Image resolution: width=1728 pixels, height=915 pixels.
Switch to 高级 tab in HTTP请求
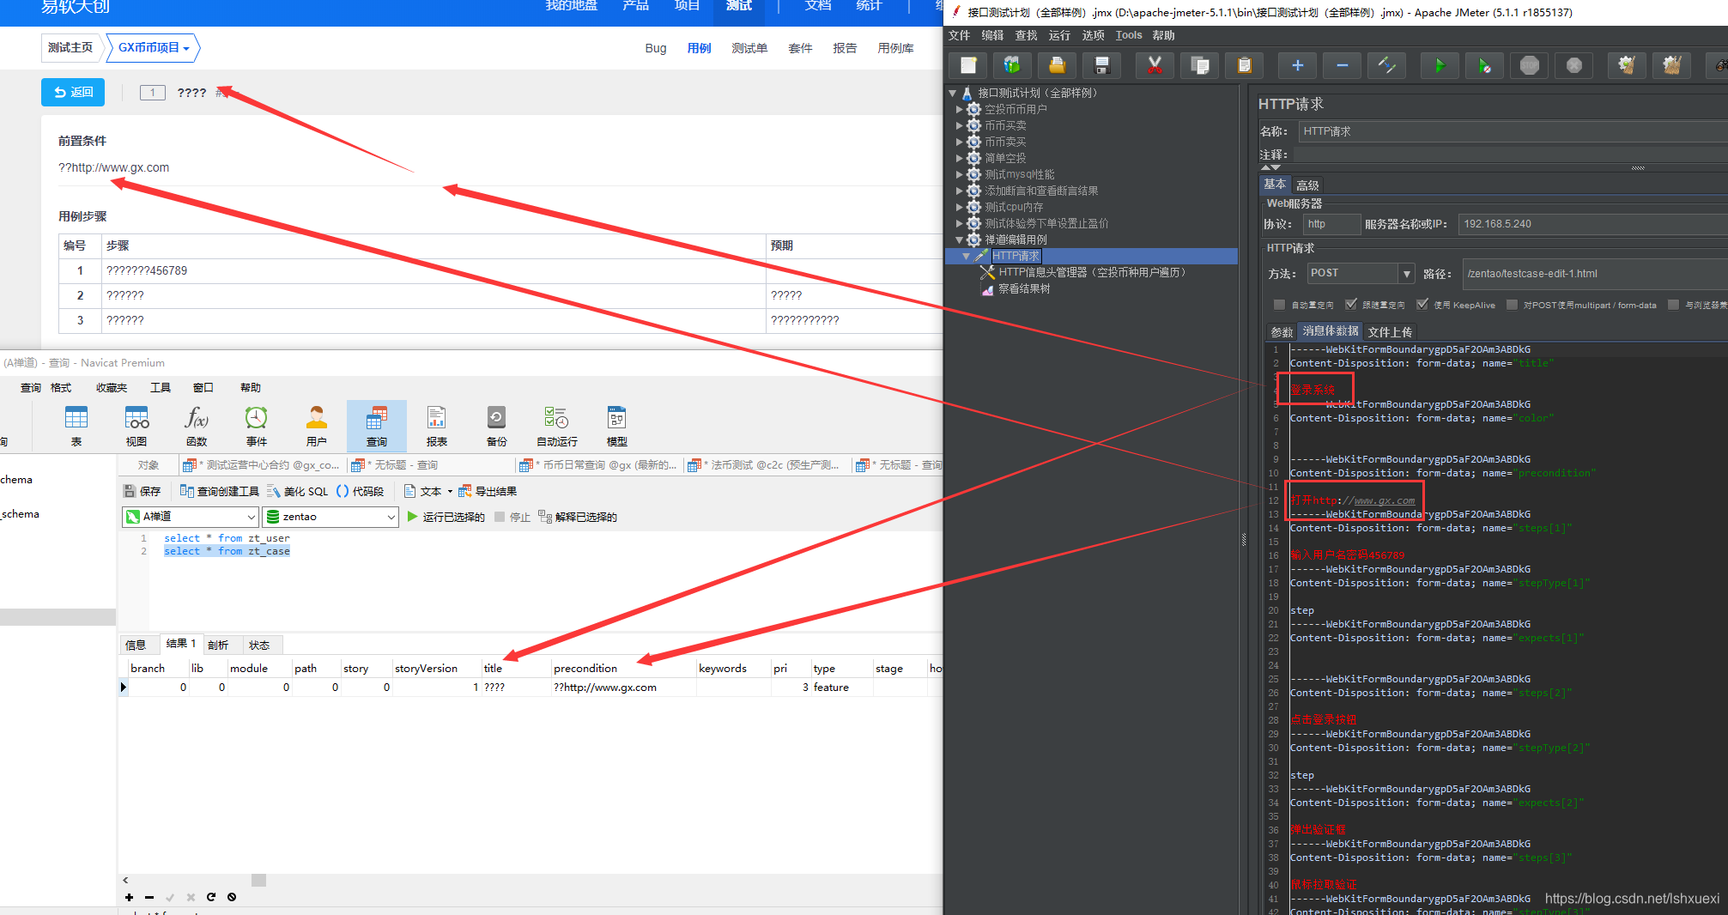coord(1307,185)
